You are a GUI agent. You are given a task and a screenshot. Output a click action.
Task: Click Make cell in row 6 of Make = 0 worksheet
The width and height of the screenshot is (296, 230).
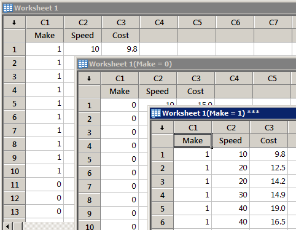click(x=120, y=173)
